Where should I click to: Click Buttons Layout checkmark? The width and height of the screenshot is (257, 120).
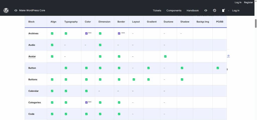(134, 79)
